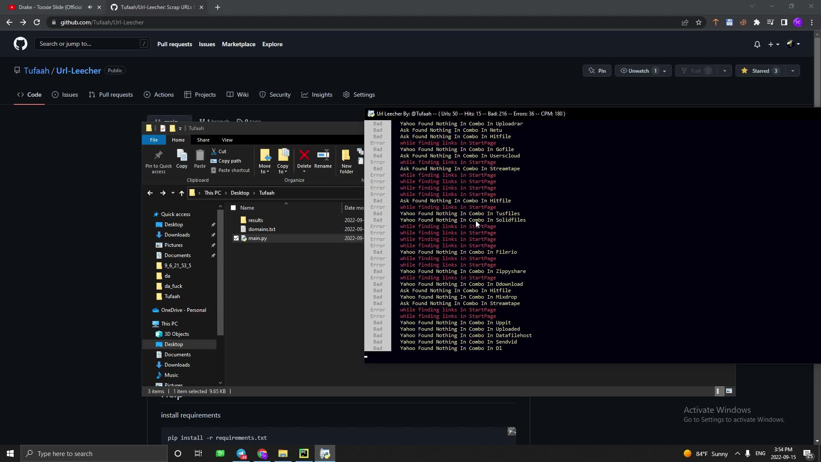Click the Tufaah owner link
The image size is (821, 462).
tap(36, 71)
